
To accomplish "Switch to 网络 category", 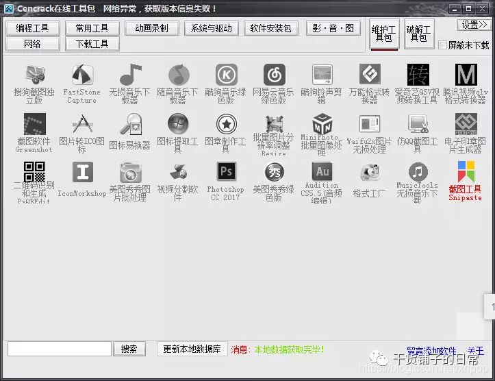I will tap(32, 44).
